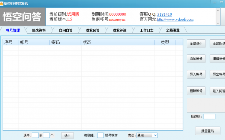Click the 悟空问答 logo banner

tap(22, 17)
